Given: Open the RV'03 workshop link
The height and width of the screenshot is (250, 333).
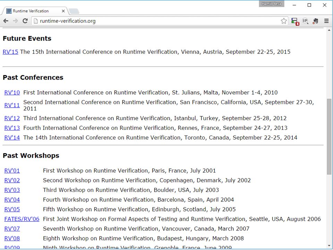Looking at the screenshot, I should [12, 190].
